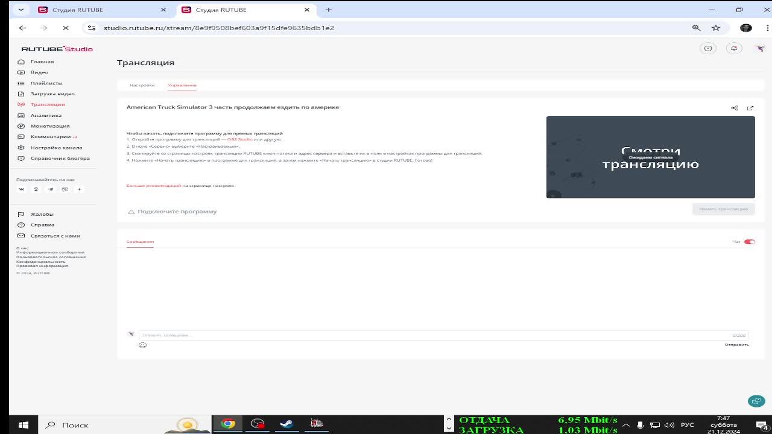The image size is (772, 434).
Task: Open Жалобы in sidebar
Action: coord(42,214)
